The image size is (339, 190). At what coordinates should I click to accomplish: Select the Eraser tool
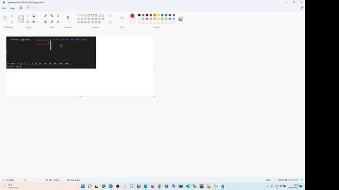coord(46,22)
